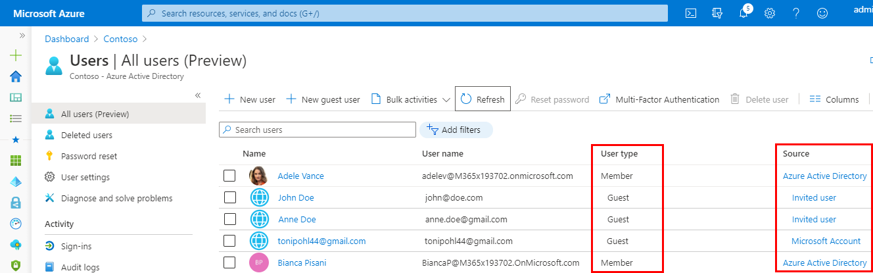Select Password reset from the side menu

(89, 156)
